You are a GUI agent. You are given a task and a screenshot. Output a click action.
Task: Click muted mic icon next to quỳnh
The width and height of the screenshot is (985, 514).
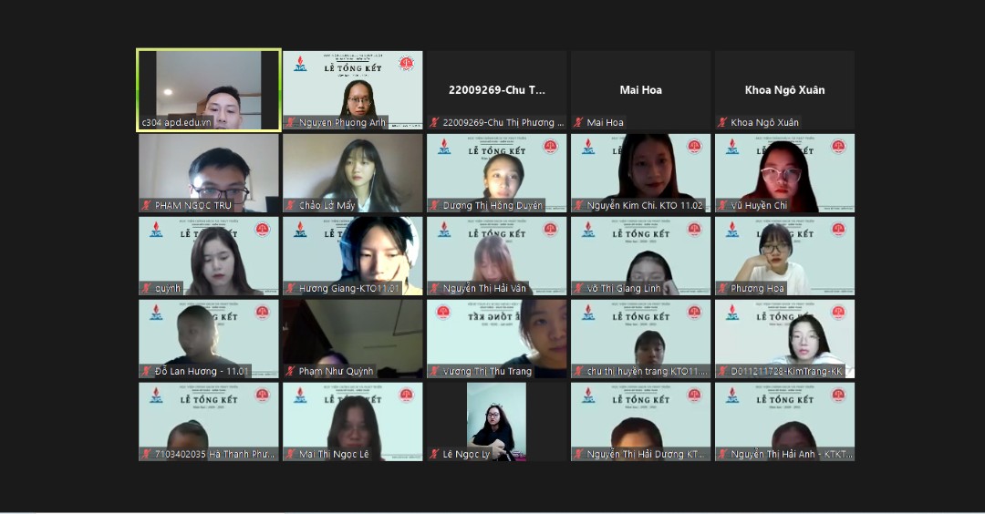click(147, 289)
